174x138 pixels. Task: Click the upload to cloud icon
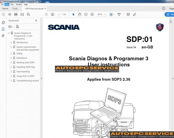(x=10, y=15)
